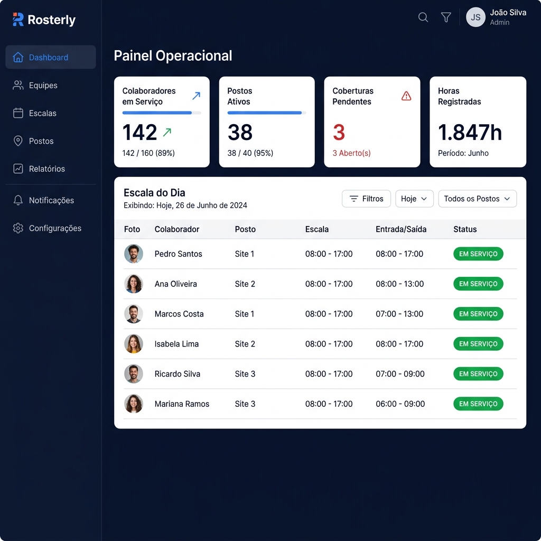This screenshot has height=541, width=541.
Task: Click the Filtros button
Action: (366, 199)
